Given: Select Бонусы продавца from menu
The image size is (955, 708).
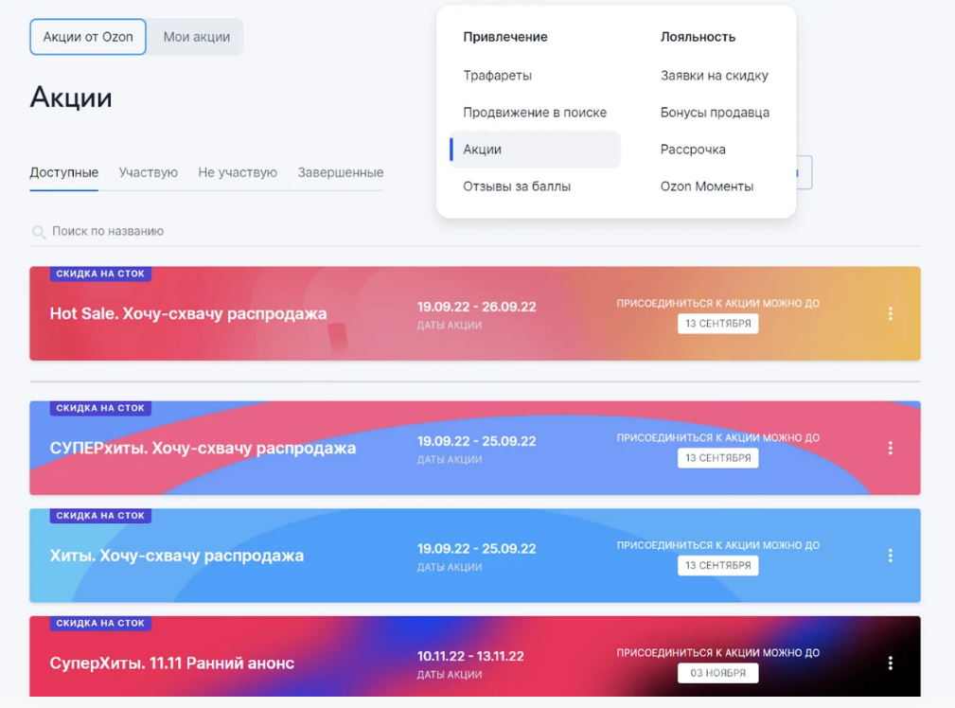Looking at the screenshot, I should pos(715,112).
